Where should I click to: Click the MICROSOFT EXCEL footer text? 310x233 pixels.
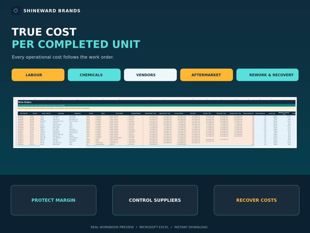point(154,227)
